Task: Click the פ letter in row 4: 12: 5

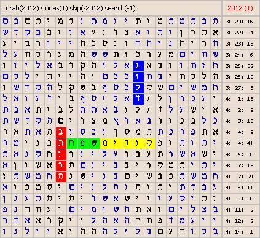Action: [160, 221]
